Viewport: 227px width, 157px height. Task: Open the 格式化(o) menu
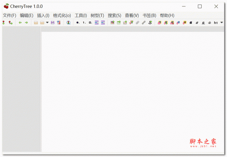62,16
